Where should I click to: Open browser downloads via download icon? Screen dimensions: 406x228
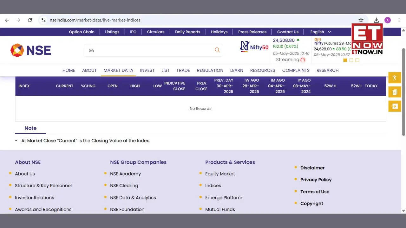tap(376, 20)
